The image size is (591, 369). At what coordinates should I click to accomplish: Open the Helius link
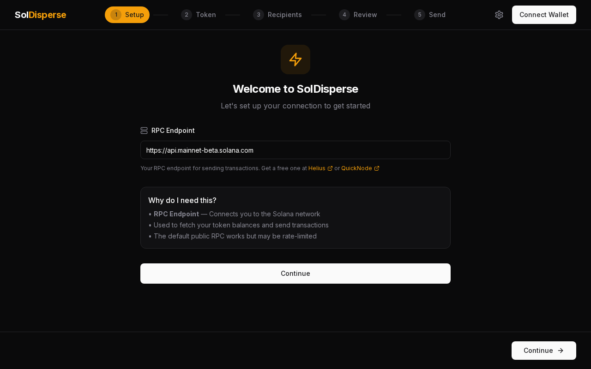pyautogui.click(x=317, y=168)
